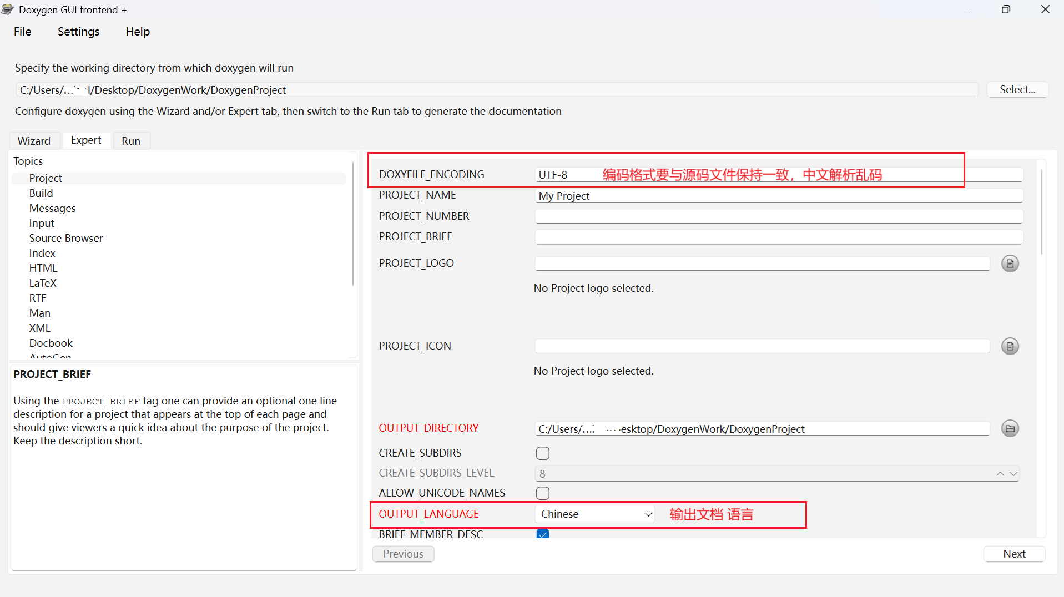Select the Messages topic

(53, 208)
